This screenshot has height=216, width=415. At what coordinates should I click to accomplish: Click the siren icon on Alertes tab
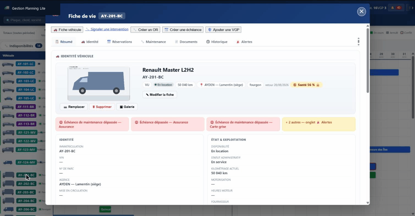pyautogui.click(x=238, y=42)
